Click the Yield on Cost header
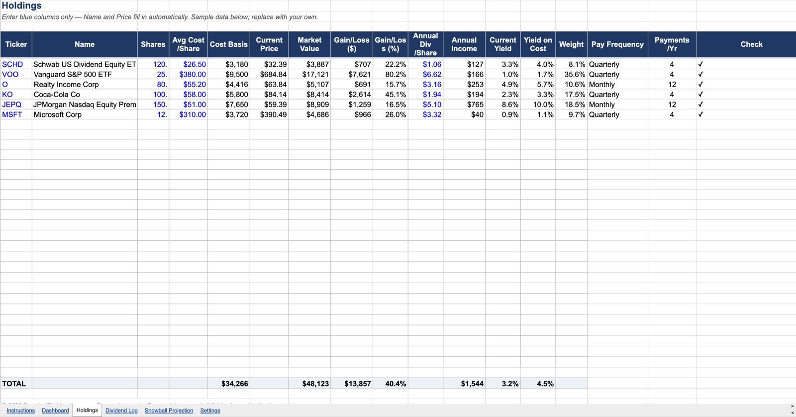Screen dimensions: 796x417 pos(538,44)
